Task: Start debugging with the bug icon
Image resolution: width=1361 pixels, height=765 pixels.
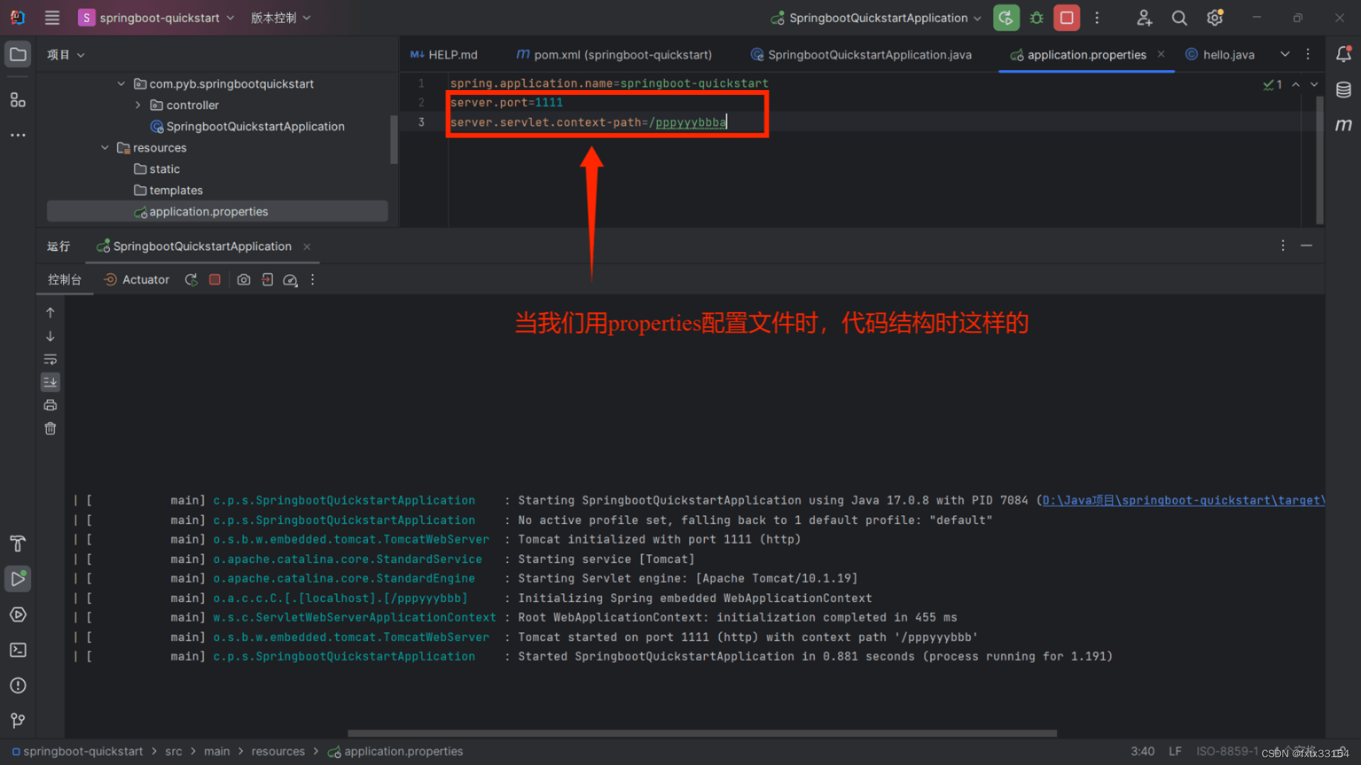Action: coord(1036,18)
